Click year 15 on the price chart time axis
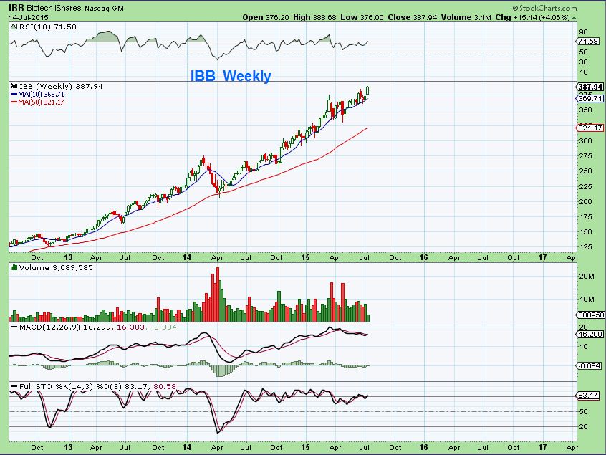The height and width of the screenshot is (455, 606). tap(305, 257)
